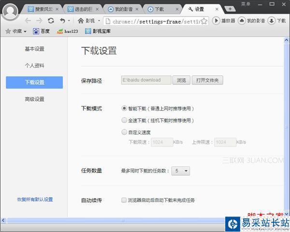Click the horizontal scrollbar left arrow
This screenshot has height=232, width=290.
point(3,220)
